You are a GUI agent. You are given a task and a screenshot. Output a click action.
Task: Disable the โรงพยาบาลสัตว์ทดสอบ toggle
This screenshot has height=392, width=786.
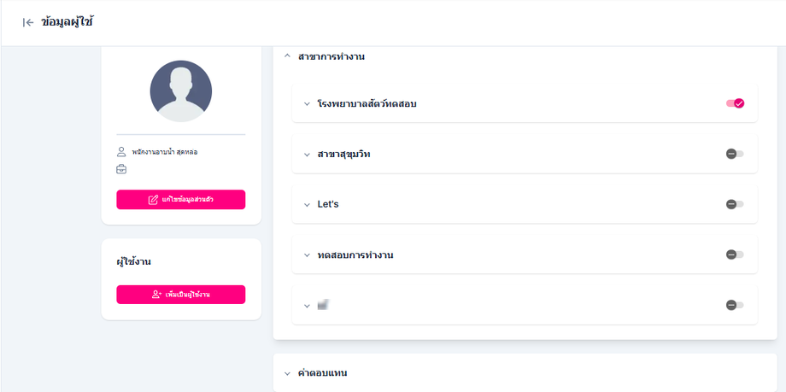pyautogui.click(x=735, y=103)
